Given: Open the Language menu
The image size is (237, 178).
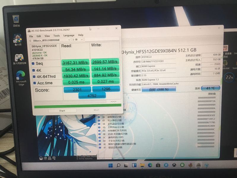Looking at the screenshot, I should [x=69, y=35].
